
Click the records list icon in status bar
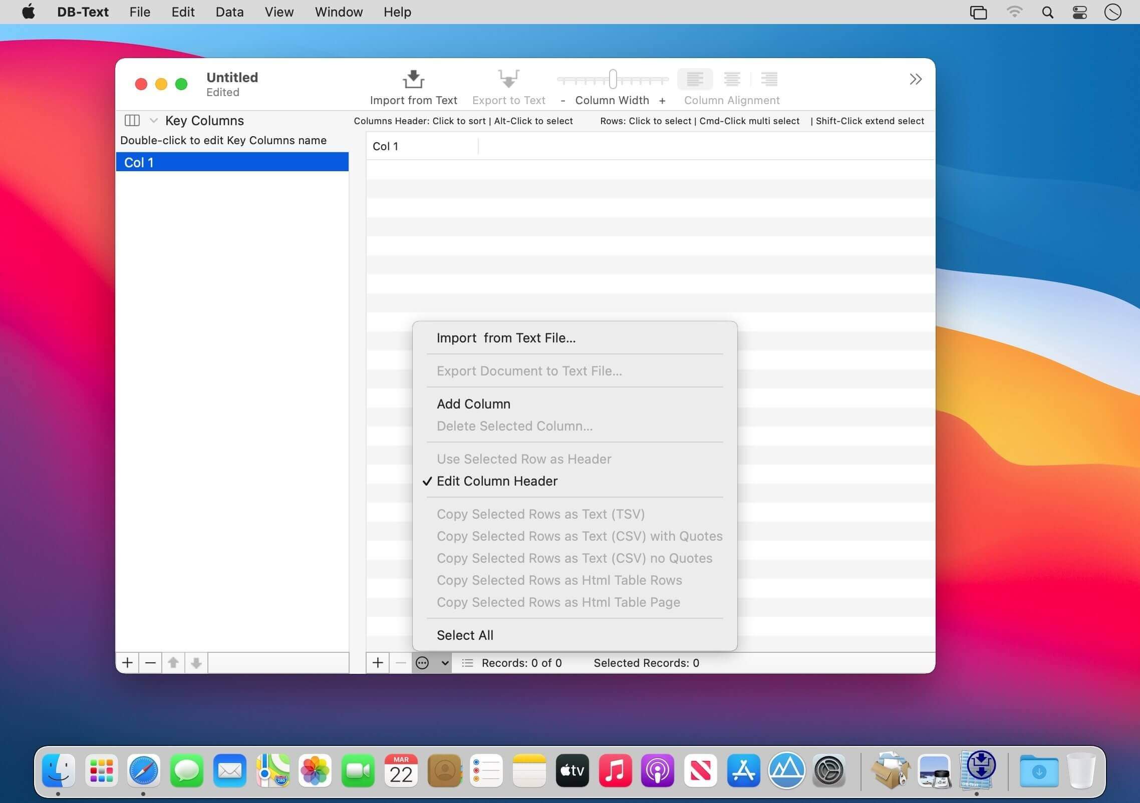coord(467,663)
